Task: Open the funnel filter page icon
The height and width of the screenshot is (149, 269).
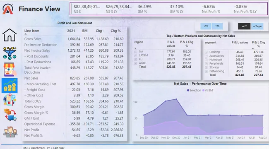Action: 10,53
